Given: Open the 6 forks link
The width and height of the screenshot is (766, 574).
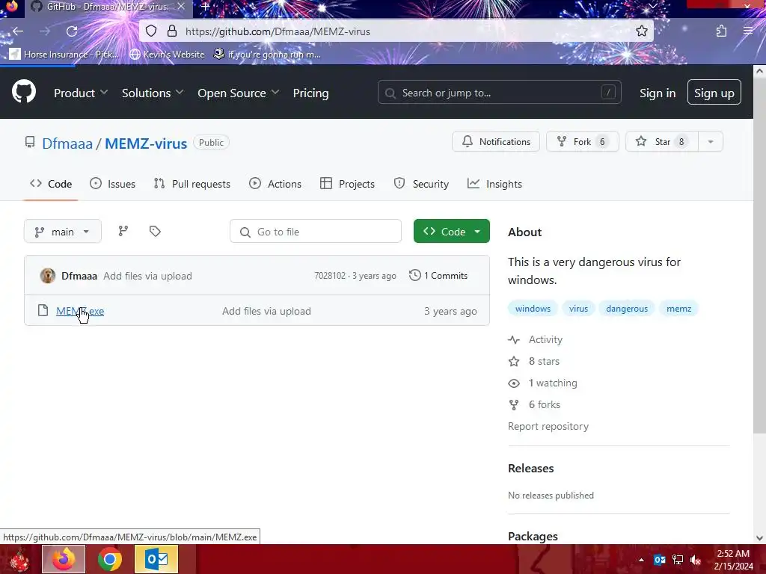Looking at the screenshot, I should pos(534,404).
